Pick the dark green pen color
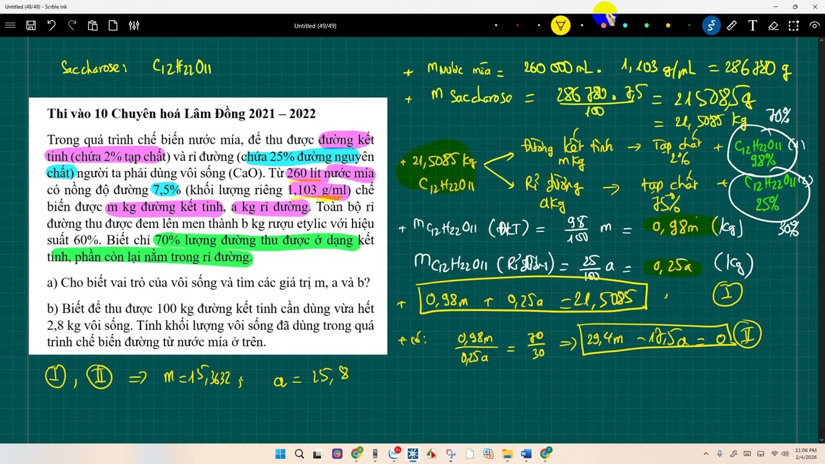Image resolution: width=825 pixels, height=464 pixels. [x=689, y=26]
